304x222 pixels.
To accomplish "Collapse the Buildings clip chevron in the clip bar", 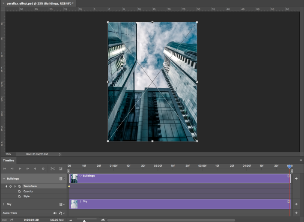I will coord(80,176).
